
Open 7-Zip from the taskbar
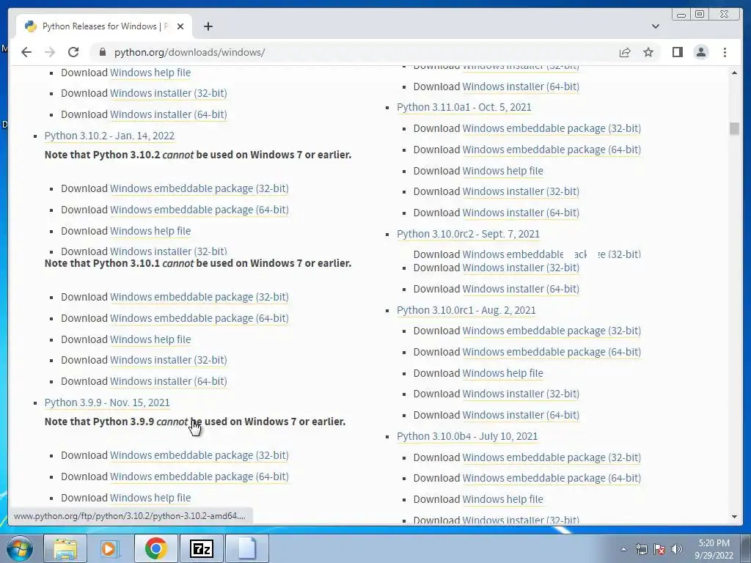201,548
